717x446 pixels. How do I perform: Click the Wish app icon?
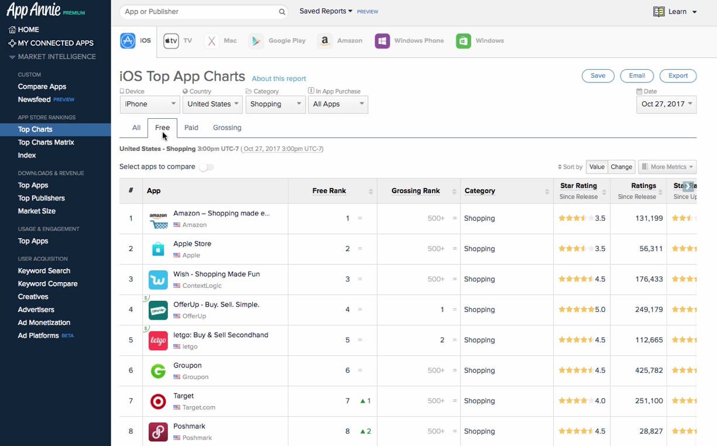[158, 279]
